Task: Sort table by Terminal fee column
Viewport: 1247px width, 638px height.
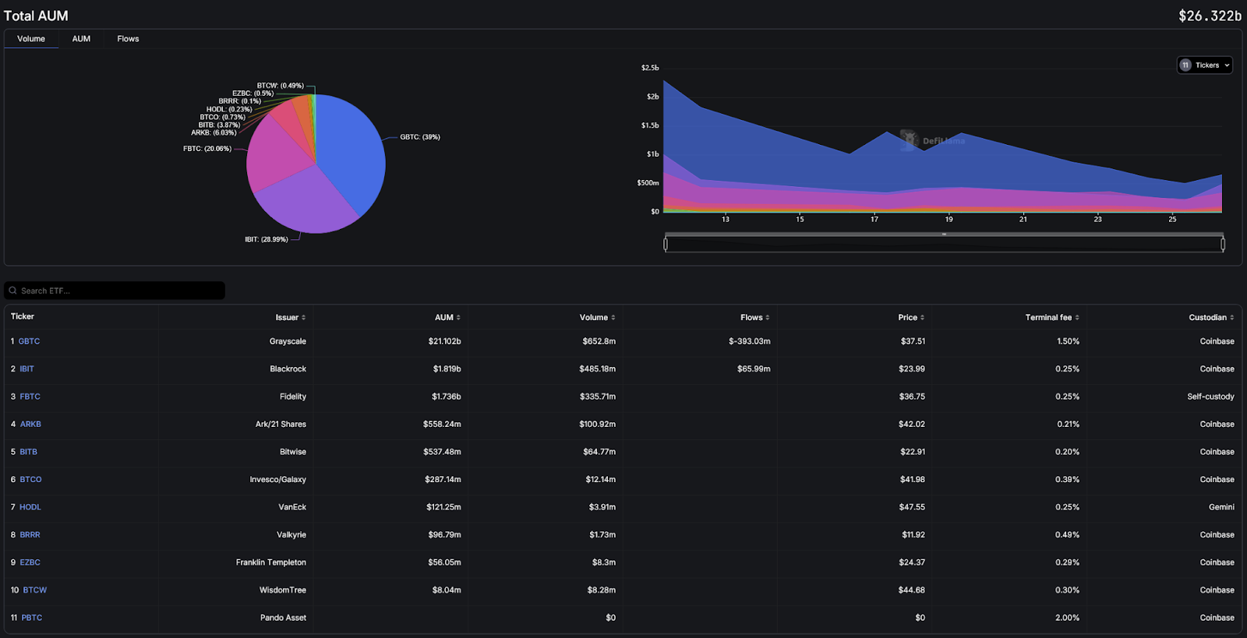Action: pos(1052,318)
